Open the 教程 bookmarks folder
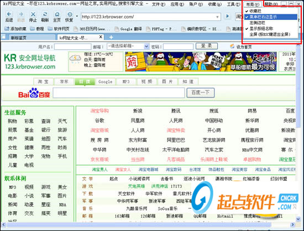 click(x=37, y=29)
